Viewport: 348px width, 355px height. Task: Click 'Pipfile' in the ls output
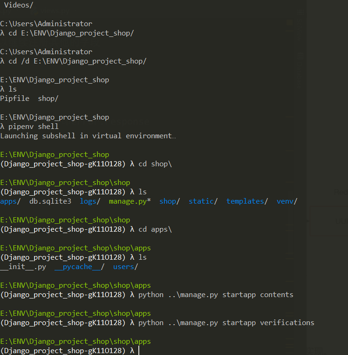15,99
